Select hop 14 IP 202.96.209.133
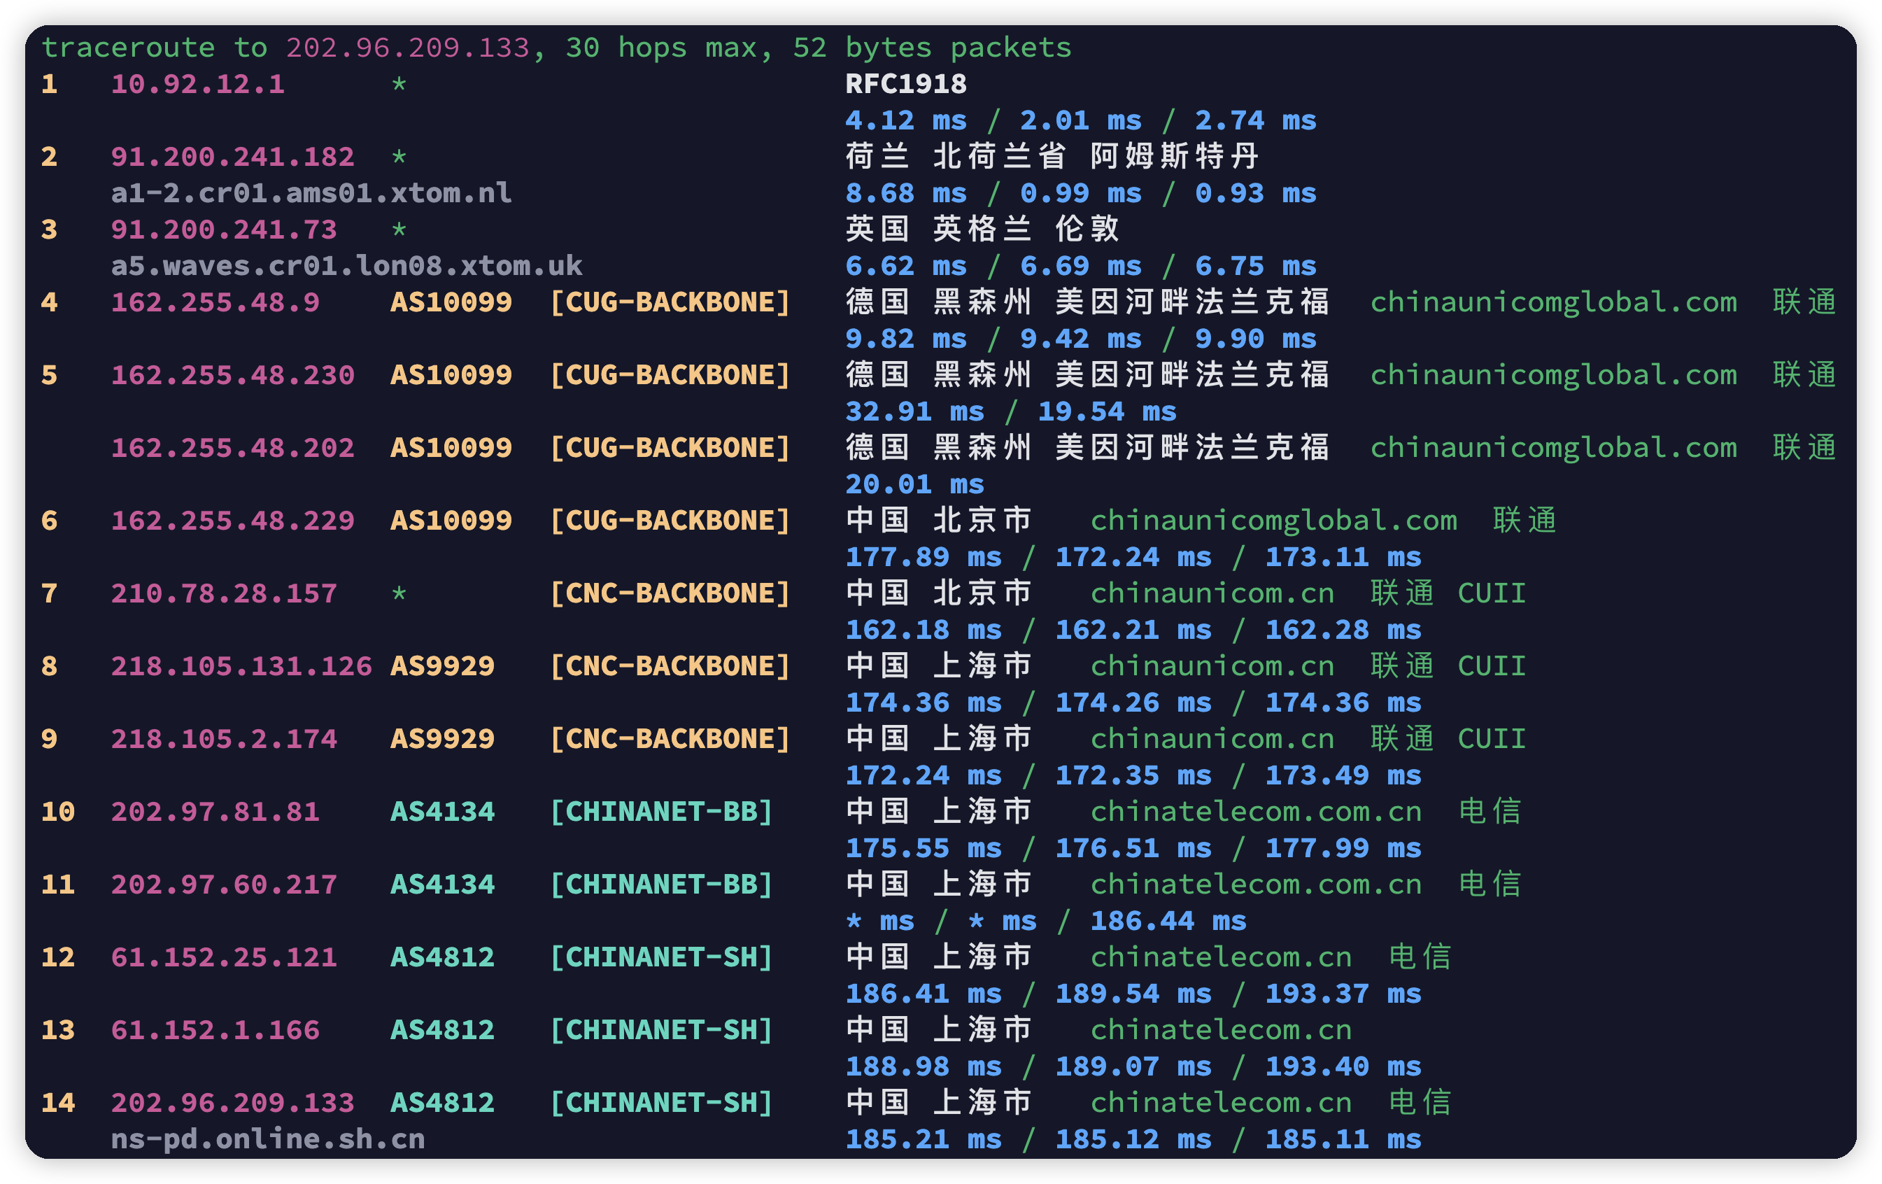This screenshot has width=1882, height=1184. (x=233, y=1103)
